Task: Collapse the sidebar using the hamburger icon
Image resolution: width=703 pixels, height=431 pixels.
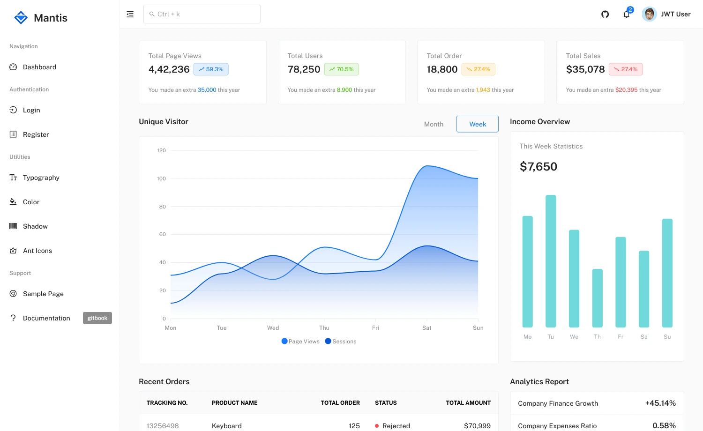Action: (130, 14)
